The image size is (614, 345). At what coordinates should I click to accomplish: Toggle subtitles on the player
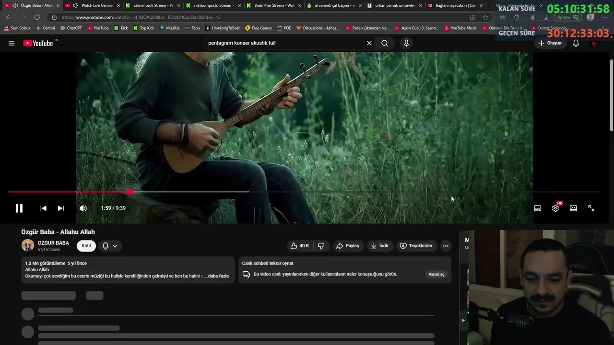coord(538,208)
